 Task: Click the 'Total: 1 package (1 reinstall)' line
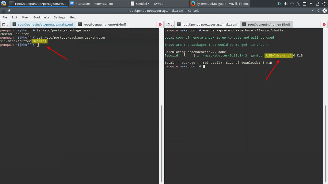tap(218, 63)
